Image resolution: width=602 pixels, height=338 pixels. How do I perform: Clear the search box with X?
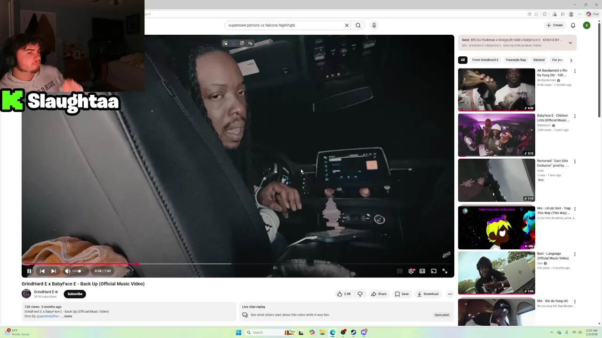tap(347, 25)
